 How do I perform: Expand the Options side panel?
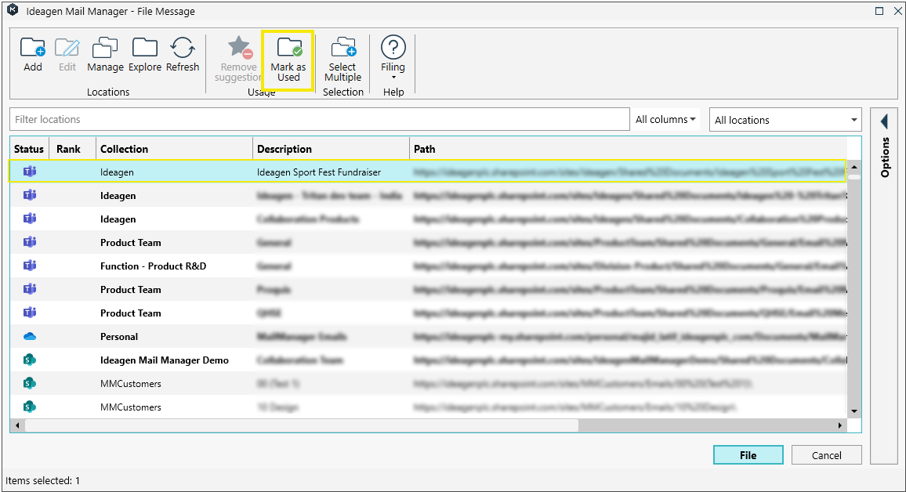point(884,122)
